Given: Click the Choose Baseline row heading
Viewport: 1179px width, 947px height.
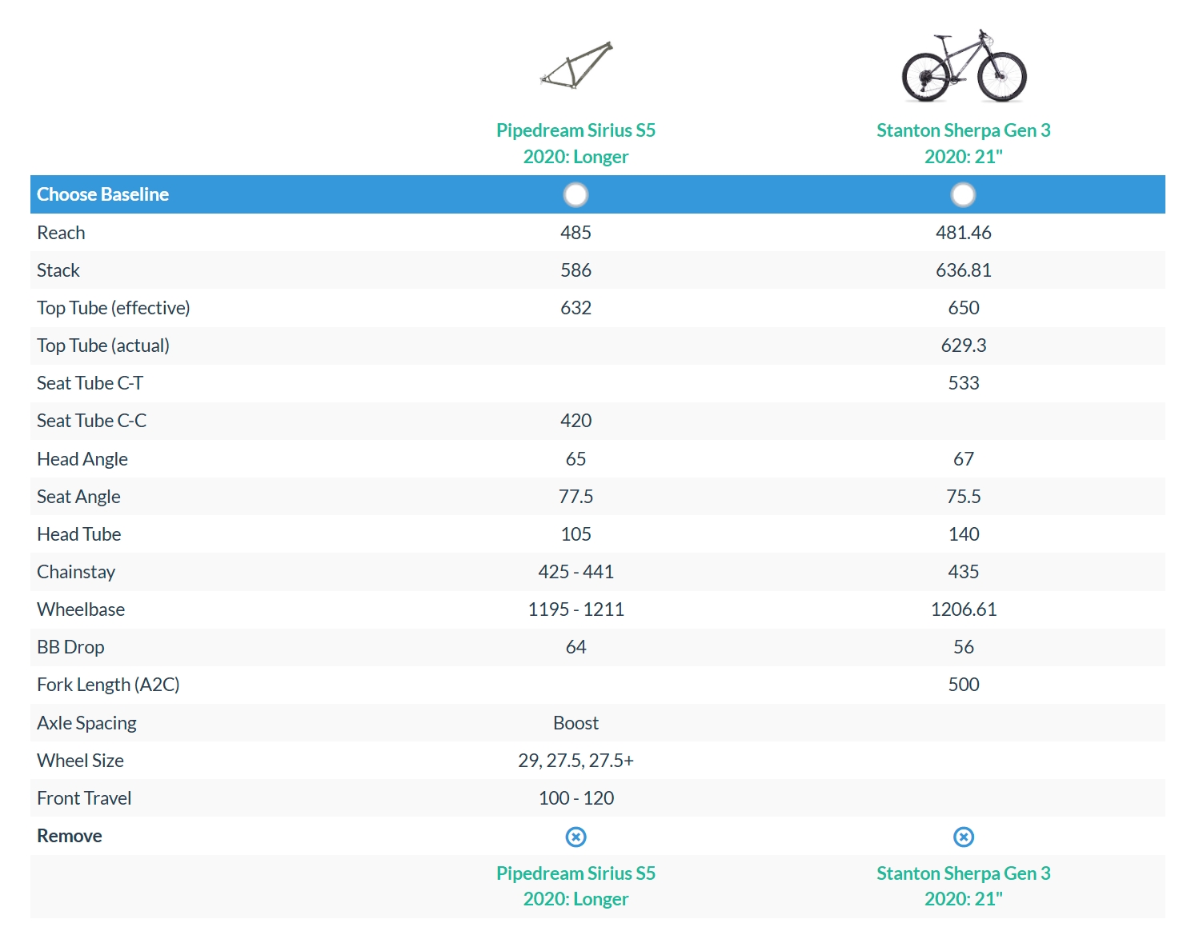Looking at the screenshot, I should [102, 194].
